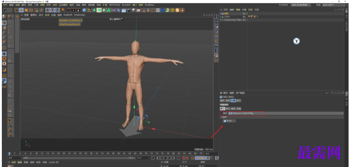Open the Subdivision Surface generators icon
Viewport: 349px width, 167px height.
(94, 10)
